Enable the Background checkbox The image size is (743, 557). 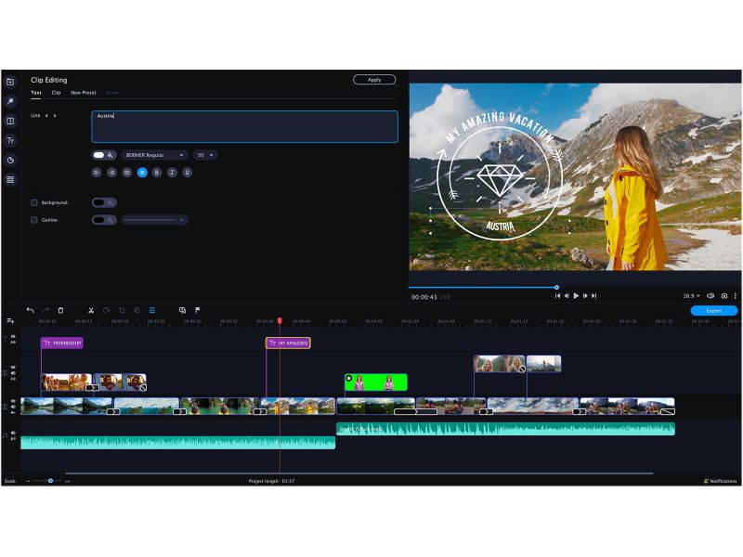pyautogui.click(x=34, y=201)
